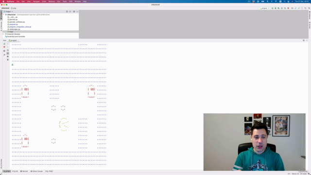Click the Debug bug icon in top toolbar
The width and height of the screenshot is (311, 175).
click(x=276, y=8)
